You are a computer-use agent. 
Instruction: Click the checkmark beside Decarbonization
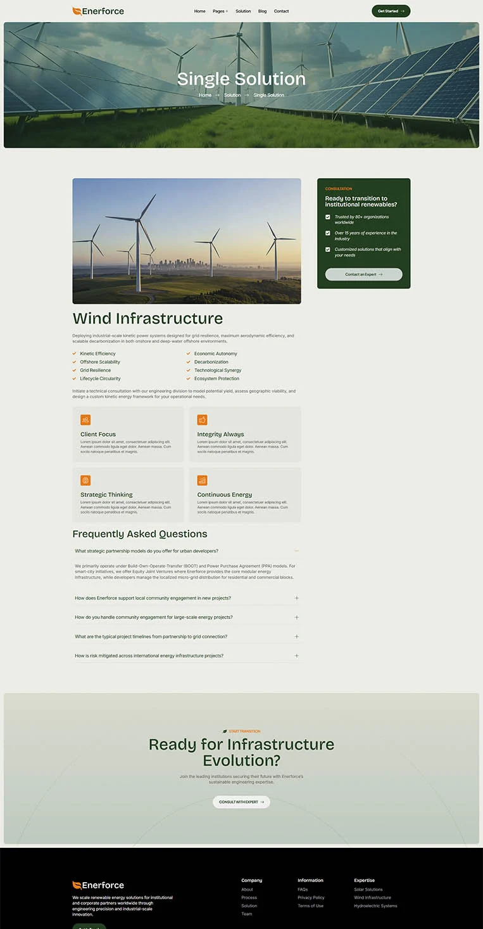pos(189,362)
